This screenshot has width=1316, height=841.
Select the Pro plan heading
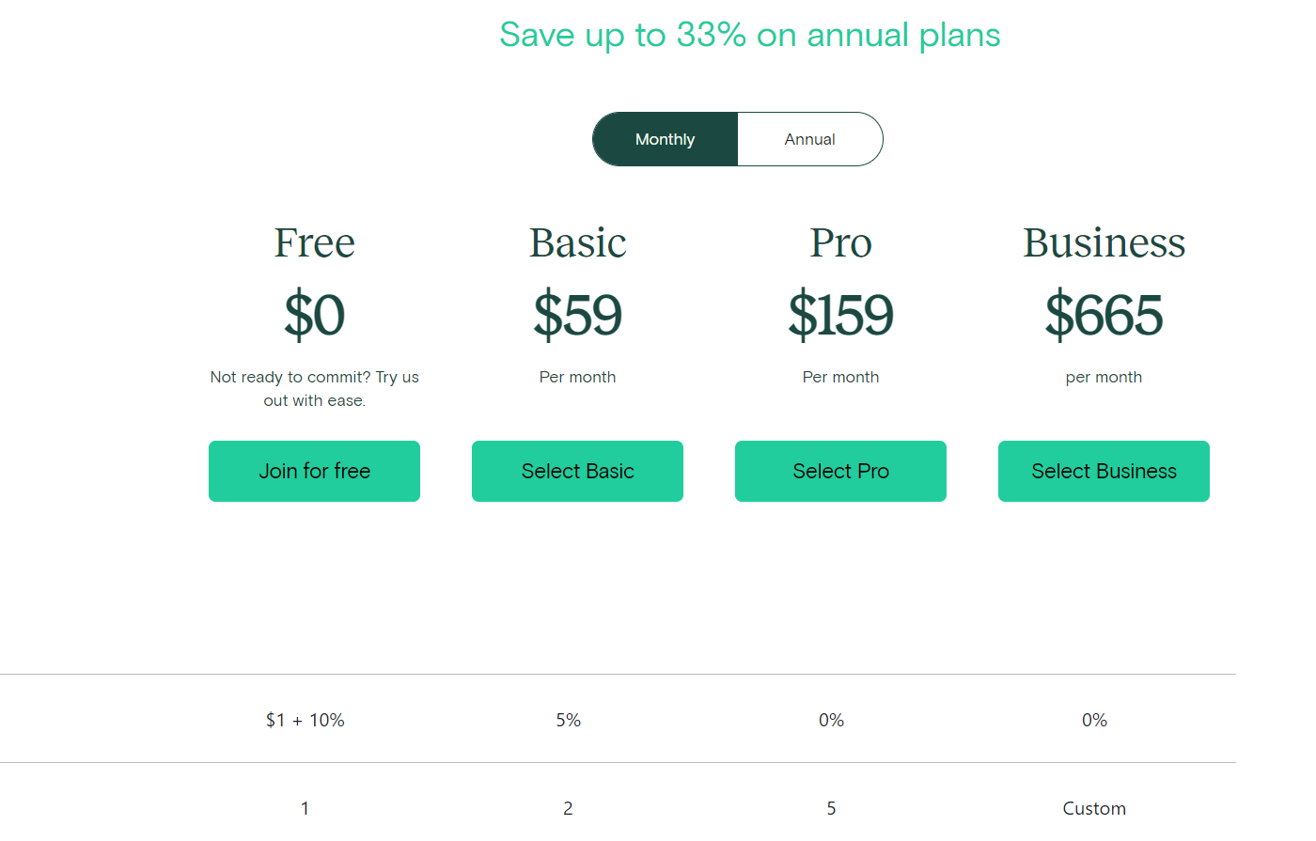point(840,242)
